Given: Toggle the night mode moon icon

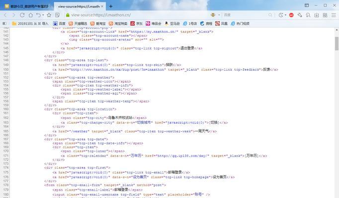Looking at the screenshot, I should [x=281, y=15].
